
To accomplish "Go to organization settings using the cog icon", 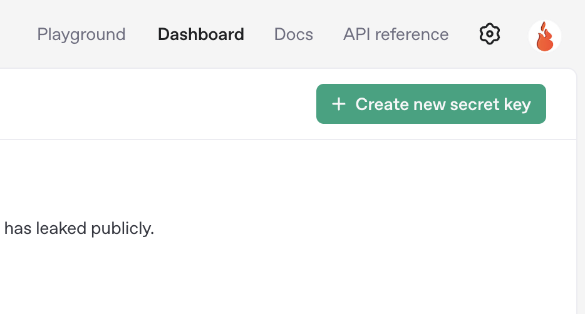I will point(490,34).
